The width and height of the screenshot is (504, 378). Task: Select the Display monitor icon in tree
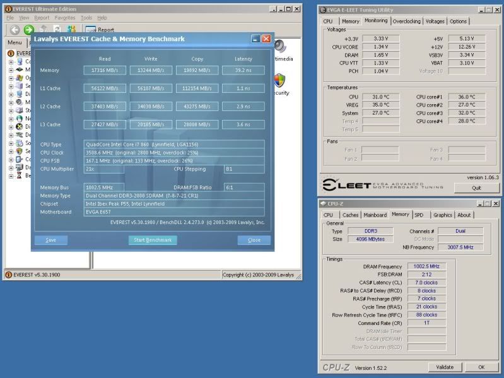pos(20,94)
